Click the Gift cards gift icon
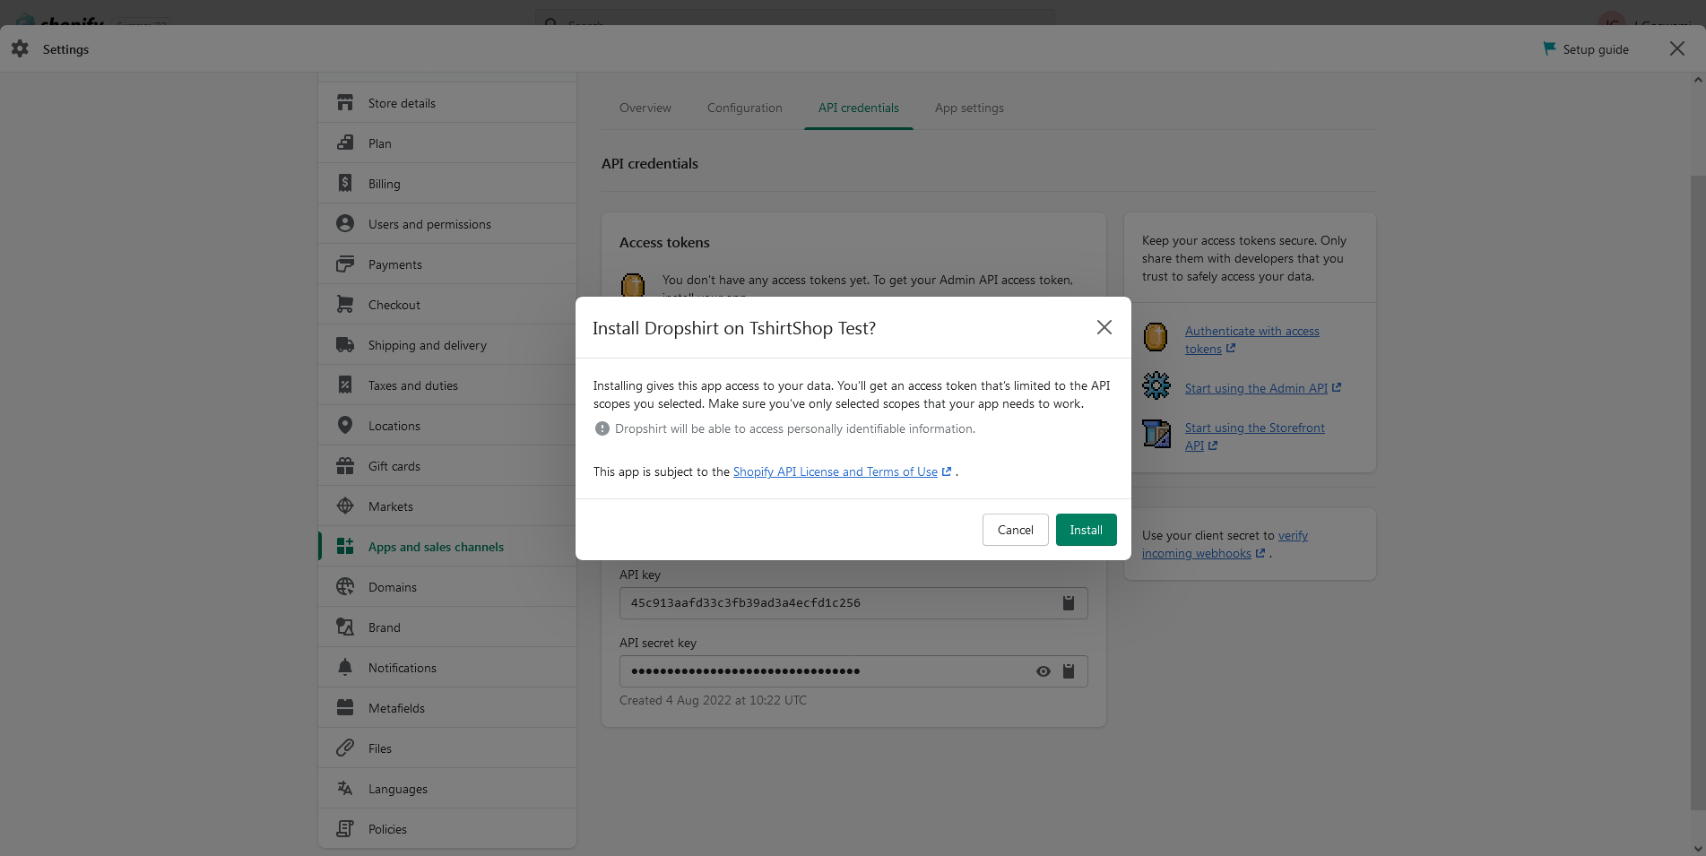Screen dimensions: 1706x856 (345, 466)
